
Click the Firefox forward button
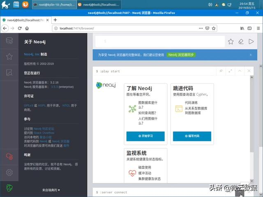coord(12,28)
